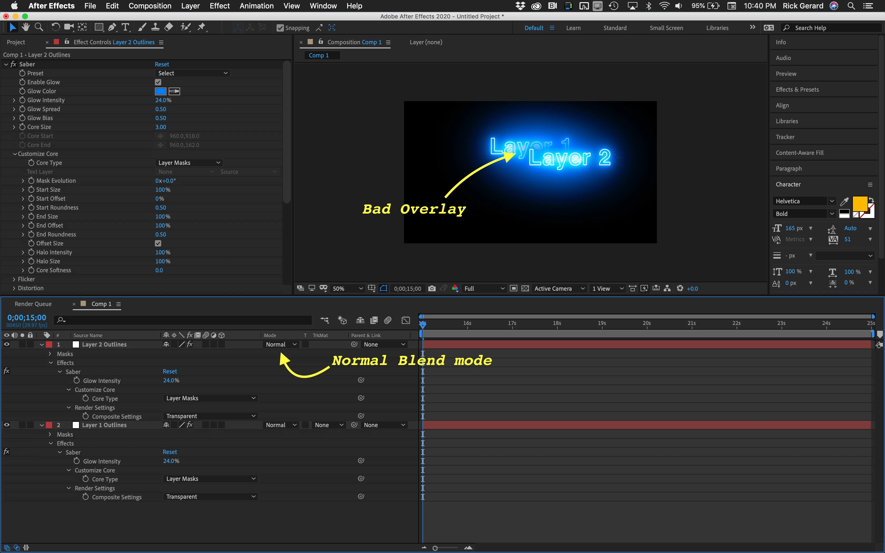Click Reset for Saber in Effect Controls
This screenshot has height=553, width=885.
(x=162, y=64)
